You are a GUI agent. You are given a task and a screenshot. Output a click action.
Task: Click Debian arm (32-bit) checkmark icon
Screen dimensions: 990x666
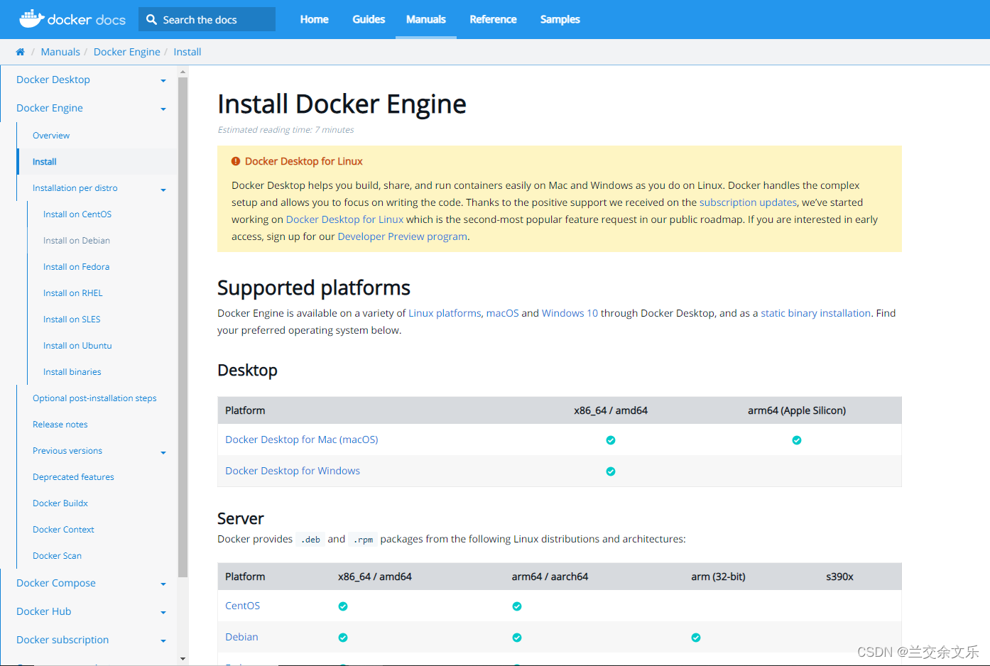pos(696,638)
